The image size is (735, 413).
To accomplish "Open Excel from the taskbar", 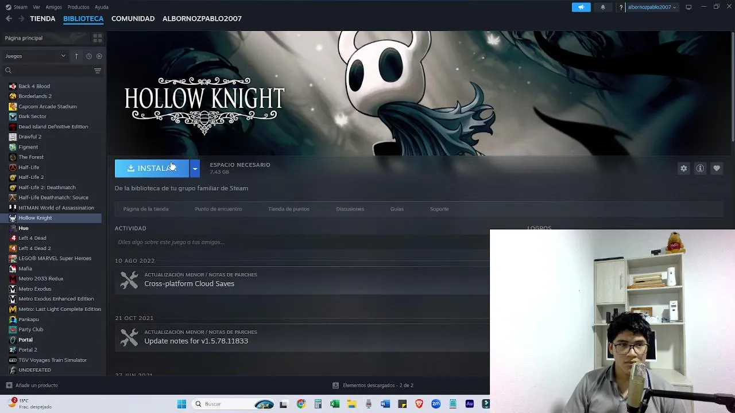I will tap(335, 404).
